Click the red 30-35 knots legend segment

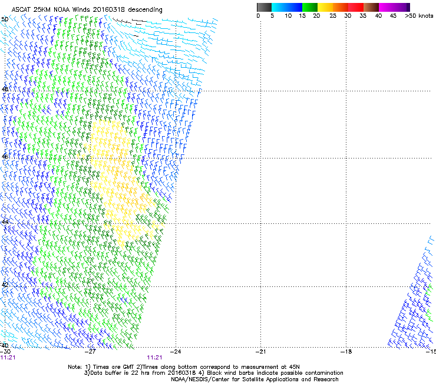[356, 7]
